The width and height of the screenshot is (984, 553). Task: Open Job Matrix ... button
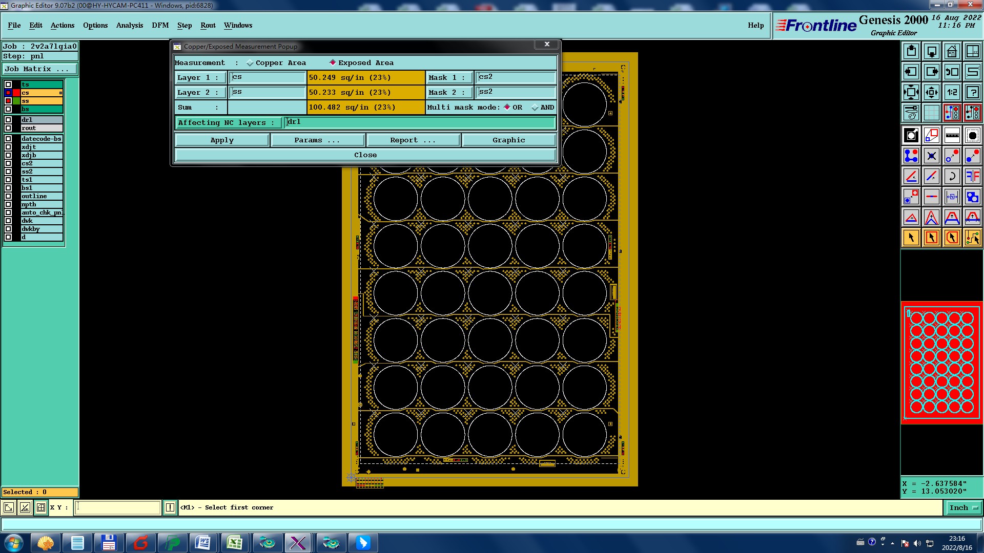coord(40,69)
